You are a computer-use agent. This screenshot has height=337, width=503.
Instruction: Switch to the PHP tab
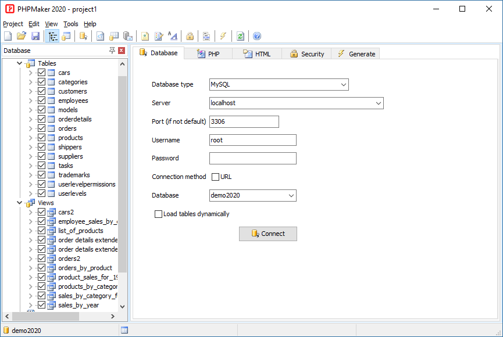click(x=208, y=54)
